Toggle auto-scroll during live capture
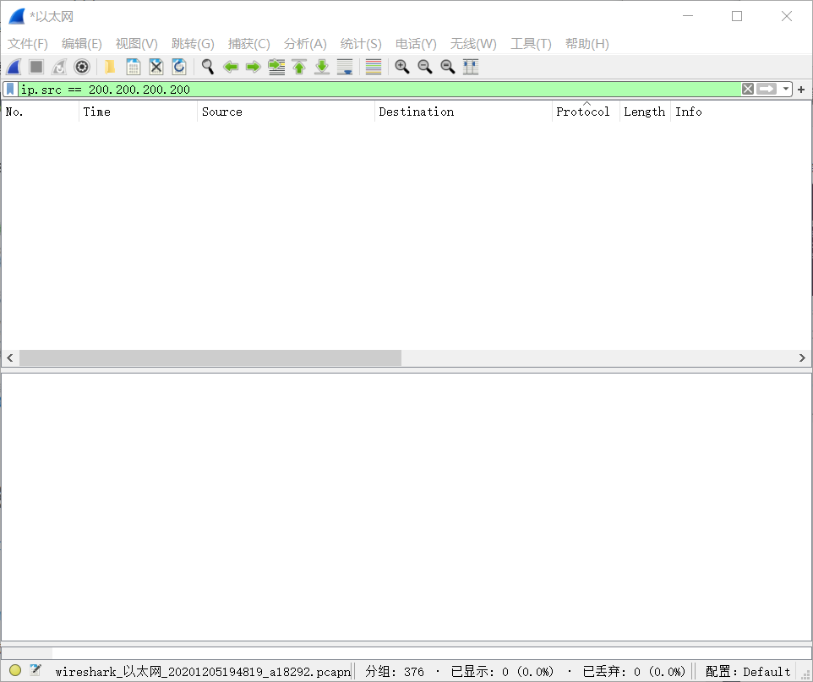This screenshot has width=813, height=682. (345, 67)
